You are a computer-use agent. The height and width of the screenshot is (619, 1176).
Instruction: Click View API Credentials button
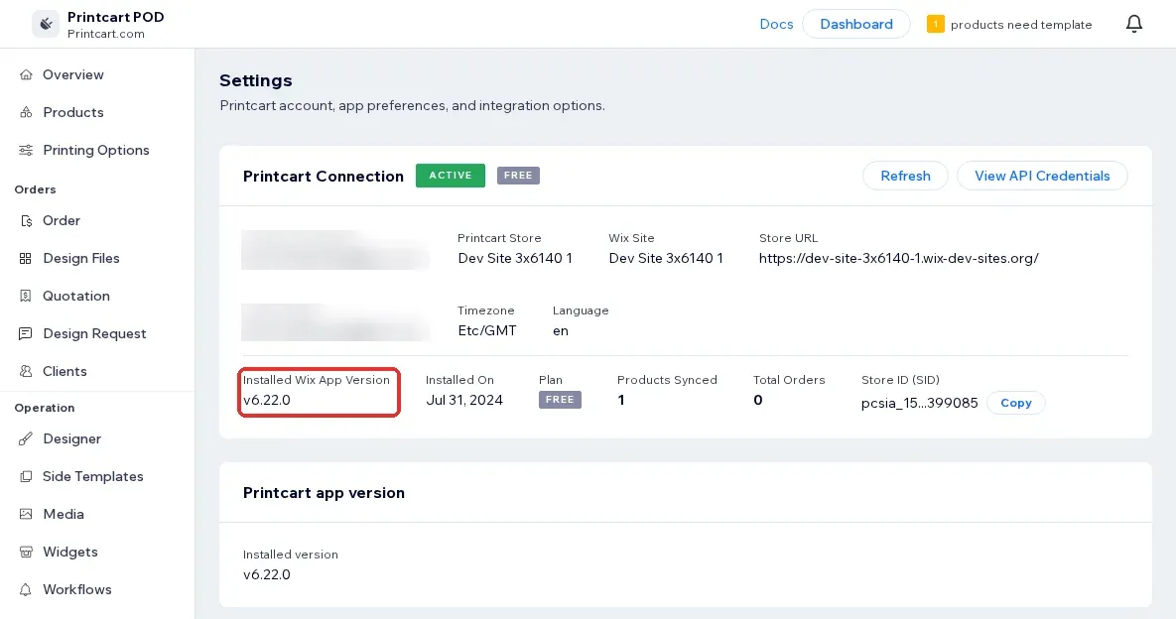click(x=1042, y=176)
